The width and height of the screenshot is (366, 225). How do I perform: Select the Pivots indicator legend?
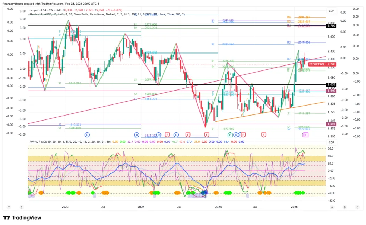pos(35,14)
